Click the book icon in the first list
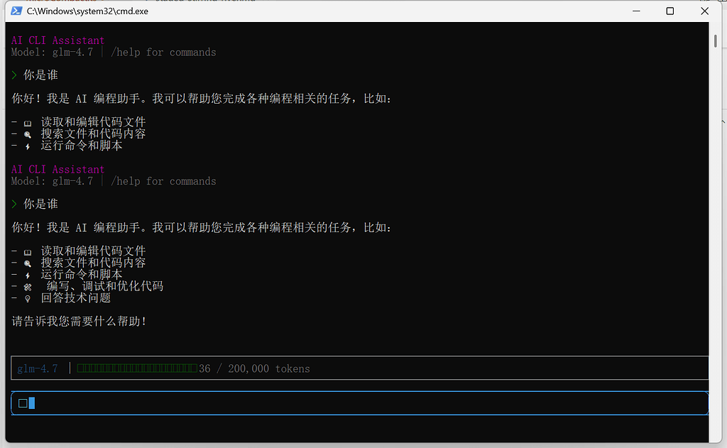Viewport: 727px width, 448px height. (28, 124)
